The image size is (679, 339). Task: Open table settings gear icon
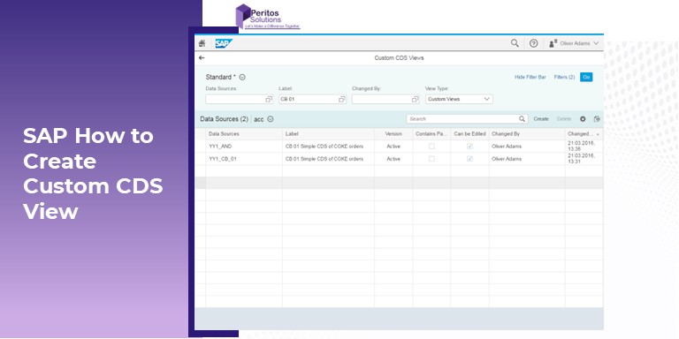pyautogui.click(x=583, y=118)
